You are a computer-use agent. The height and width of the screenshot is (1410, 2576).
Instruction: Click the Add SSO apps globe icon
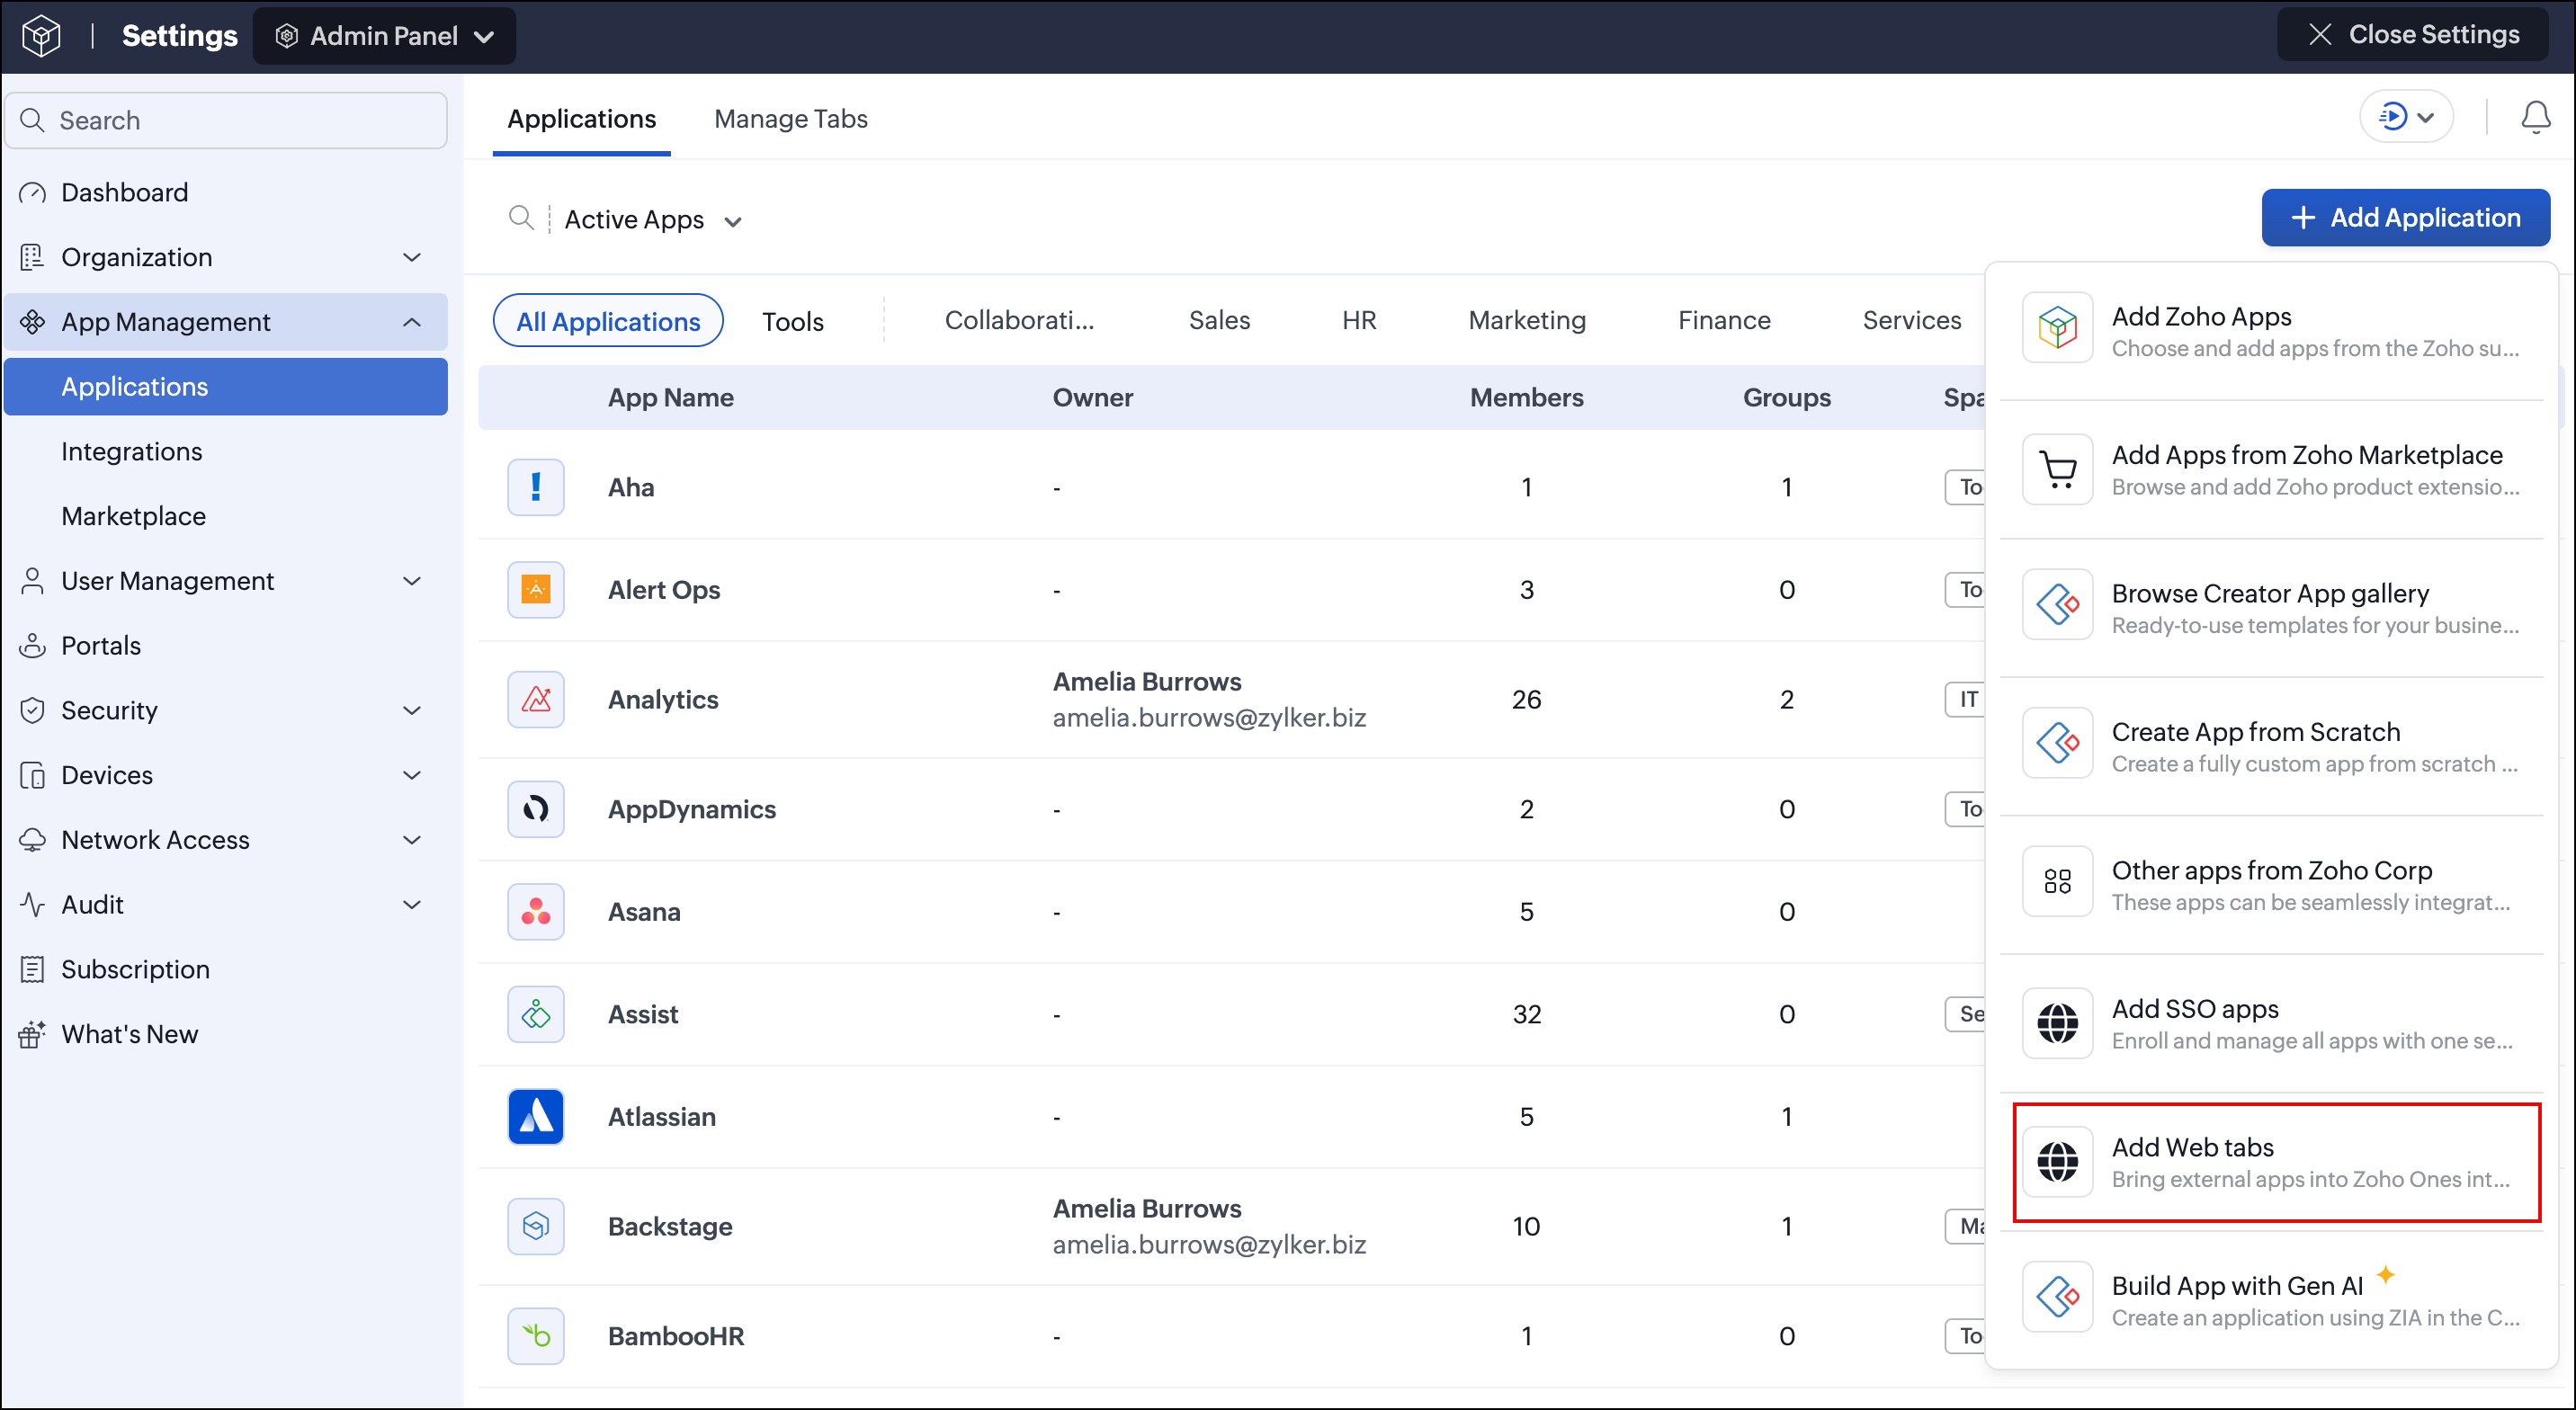tap(2057, 1023)
